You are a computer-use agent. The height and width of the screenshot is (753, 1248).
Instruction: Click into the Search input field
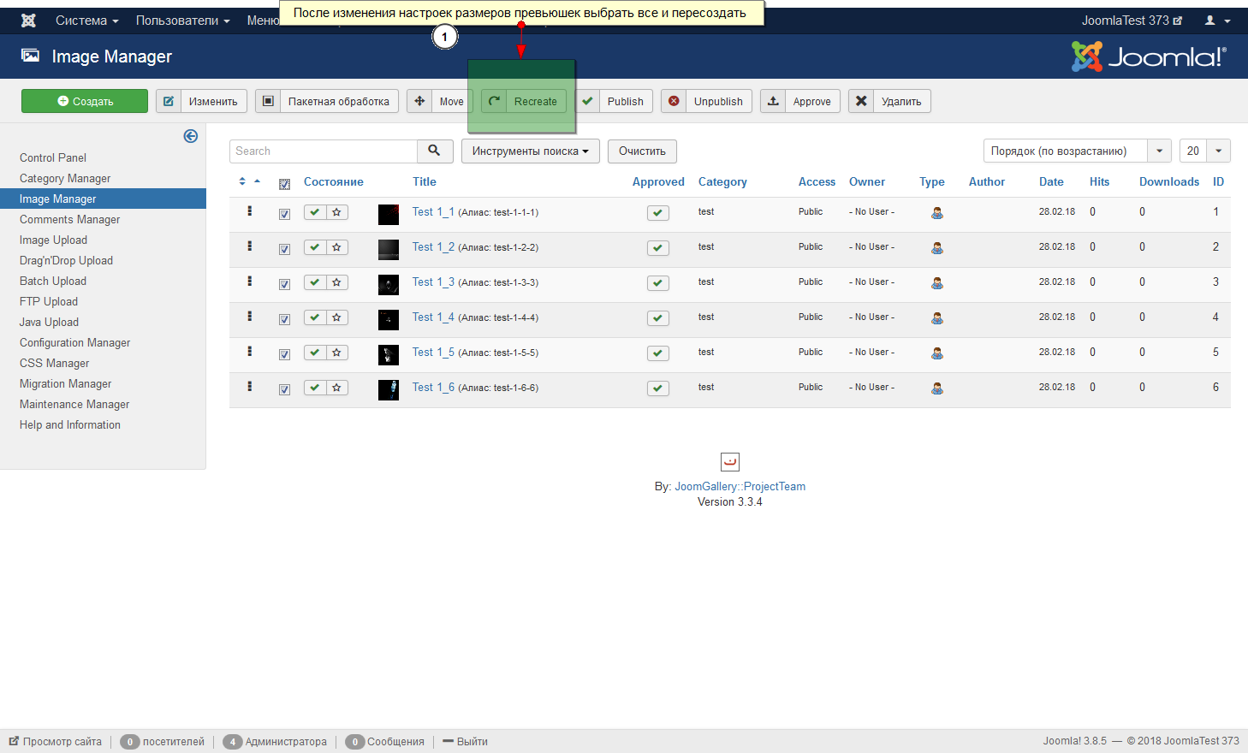pyautogui.click(x=324, y=151)
